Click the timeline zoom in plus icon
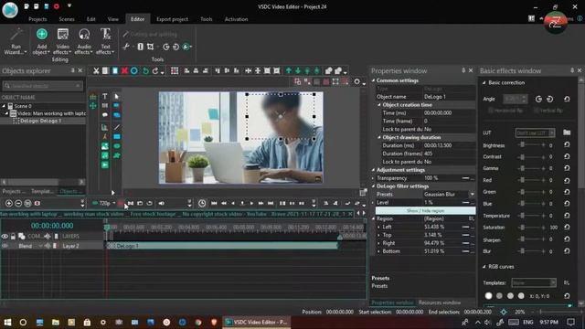 coord(8,203)
